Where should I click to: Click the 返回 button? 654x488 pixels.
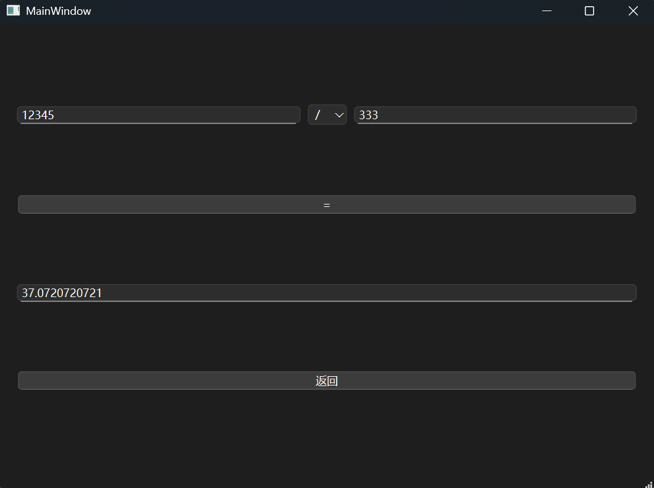(x=327, y=381)
